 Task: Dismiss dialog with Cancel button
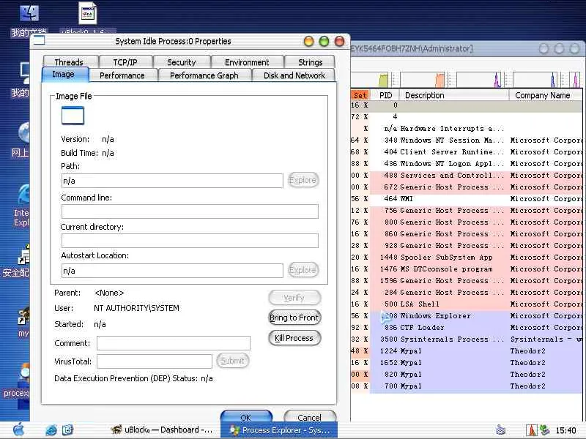[310, 417]
